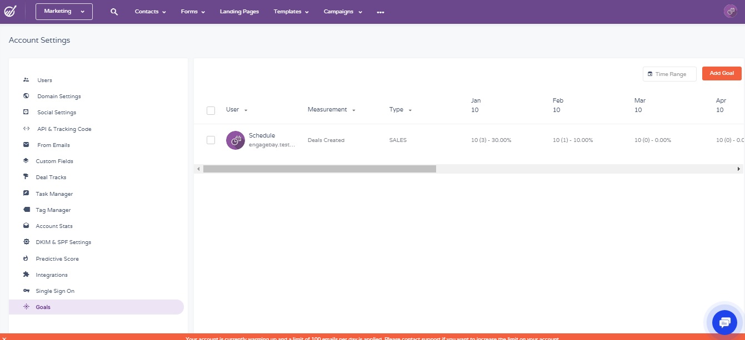Click the Schedule user avatar icon
745x340 pixels.
pyautogui.click(x=235, y=140)
